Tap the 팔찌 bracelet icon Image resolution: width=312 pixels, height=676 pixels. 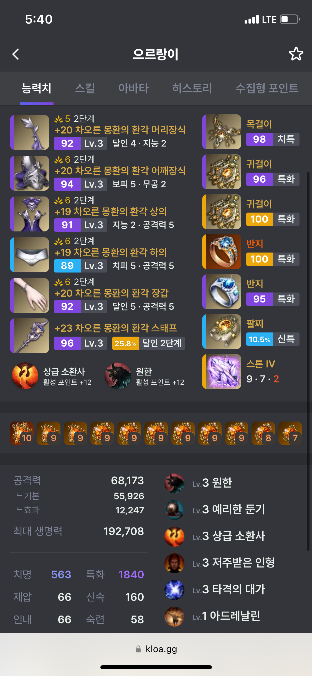[222, 332]
